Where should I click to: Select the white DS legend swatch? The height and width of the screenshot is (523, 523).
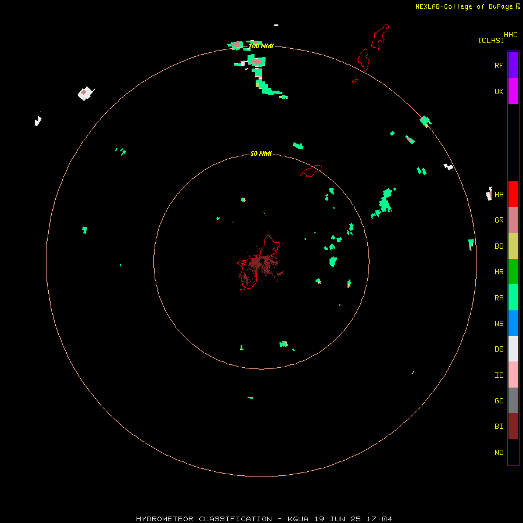(x=513, y=349)
